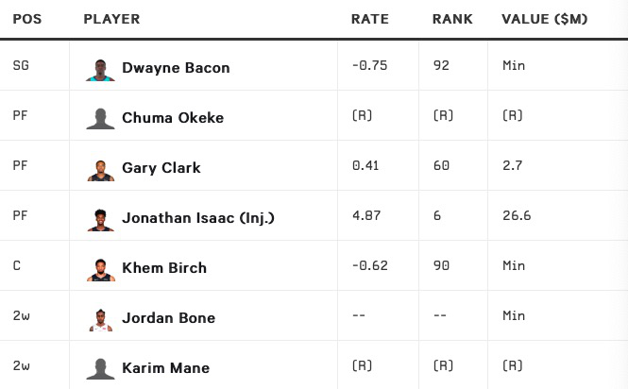Screen dimensions: 628x389
Task: Sort by VALUE ($M) column header
Action: (x=542, y=19)
